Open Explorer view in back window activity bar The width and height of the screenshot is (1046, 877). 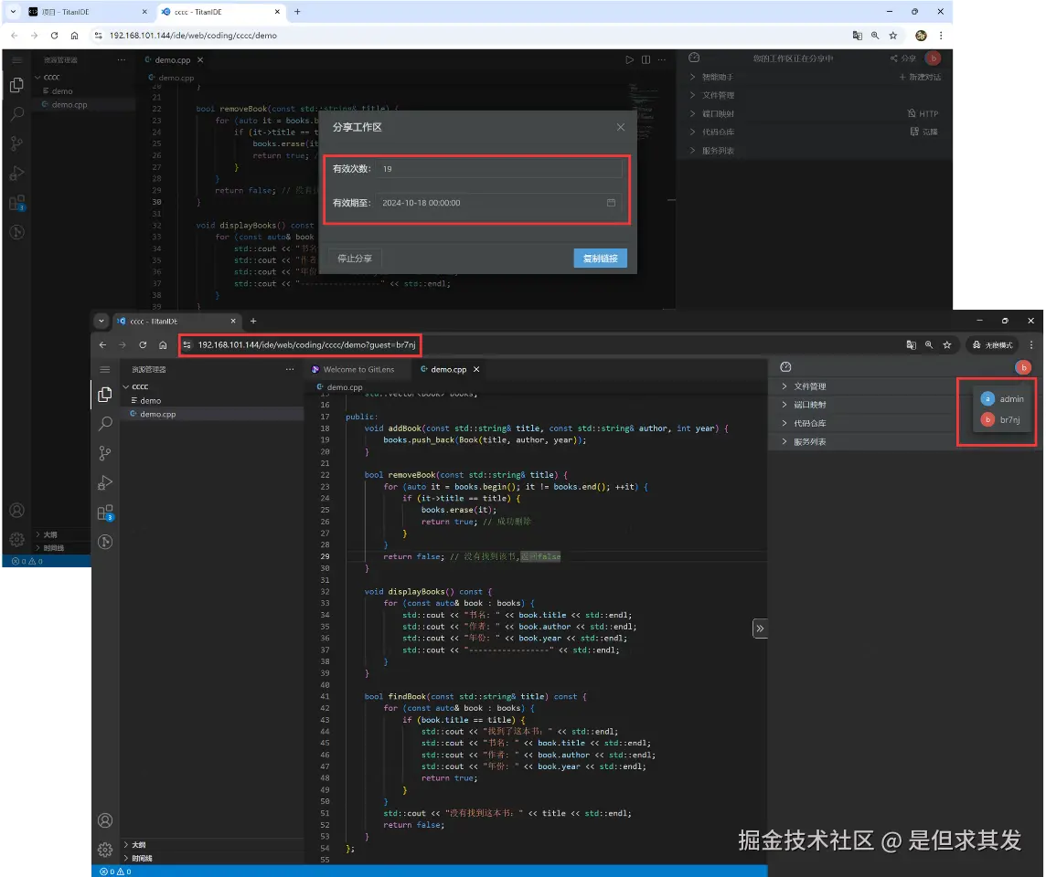(x=16, y=85)
